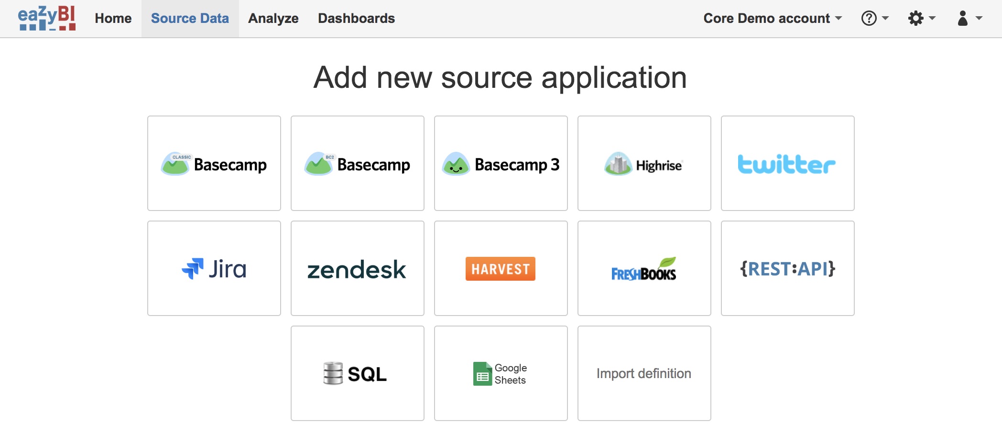Choose the Basecamp Classic source application
Screen dimensions: 1002x443
pyautogui.click(x=214, y=163)
